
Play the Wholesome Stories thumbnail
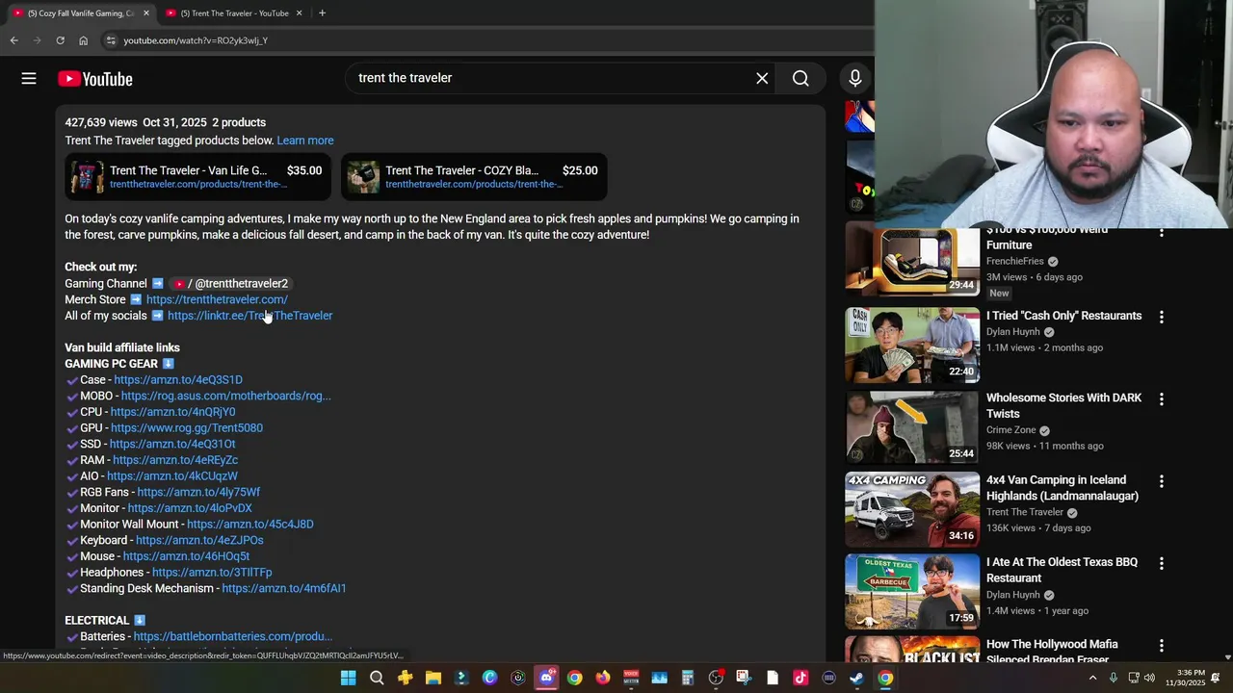coord(912,427)
